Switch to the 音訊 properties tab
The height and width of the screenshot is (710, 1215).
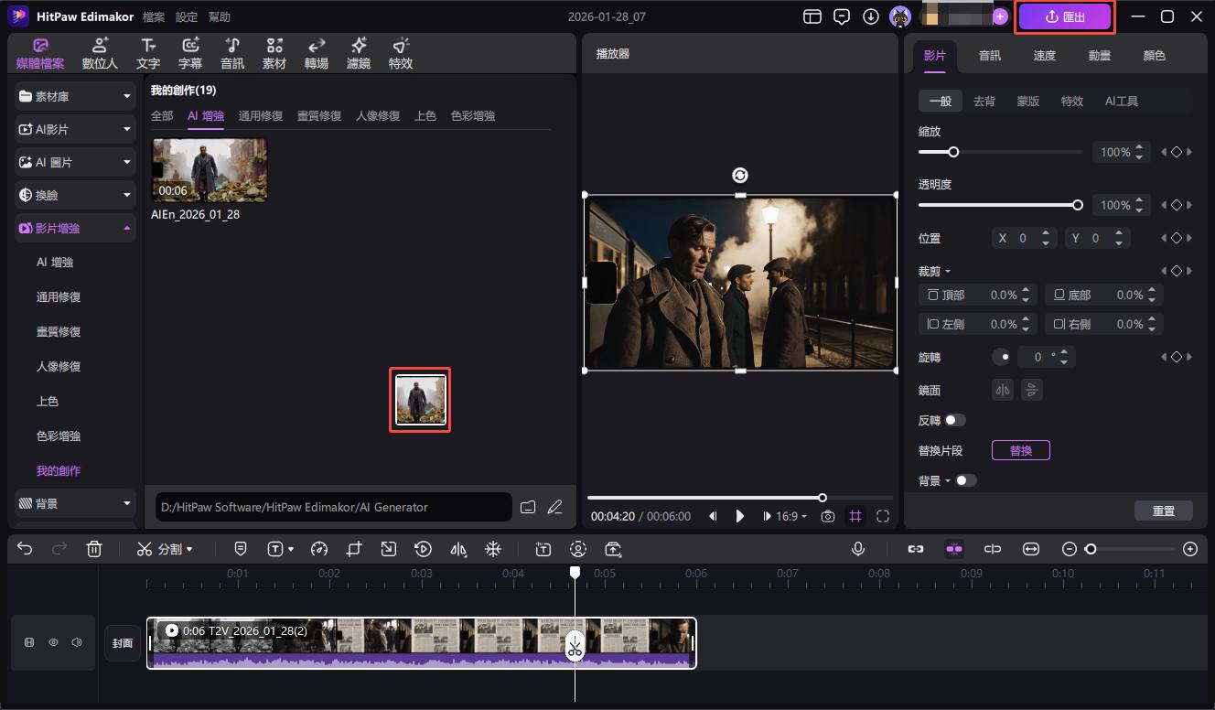989,55
